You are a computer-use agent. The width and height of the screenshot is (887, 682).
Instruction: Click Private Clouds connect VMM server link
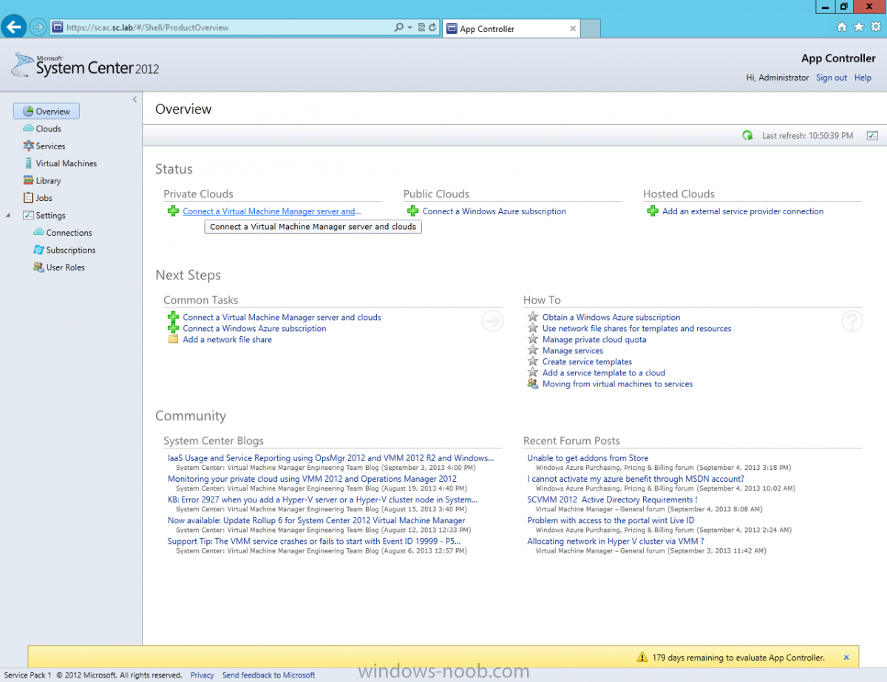(272, 211)
